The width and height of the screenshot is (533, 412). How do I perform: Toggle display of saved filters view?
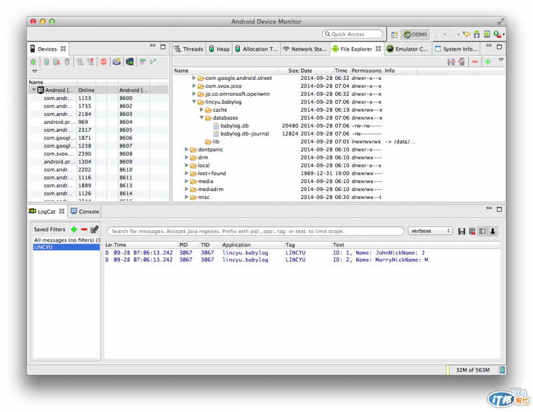point(482,232)
